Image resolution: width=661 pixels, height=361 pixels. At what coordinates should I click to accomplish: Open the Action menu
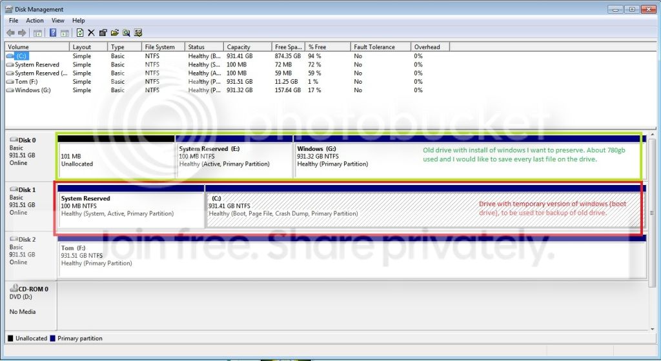(x=35, y=20)
